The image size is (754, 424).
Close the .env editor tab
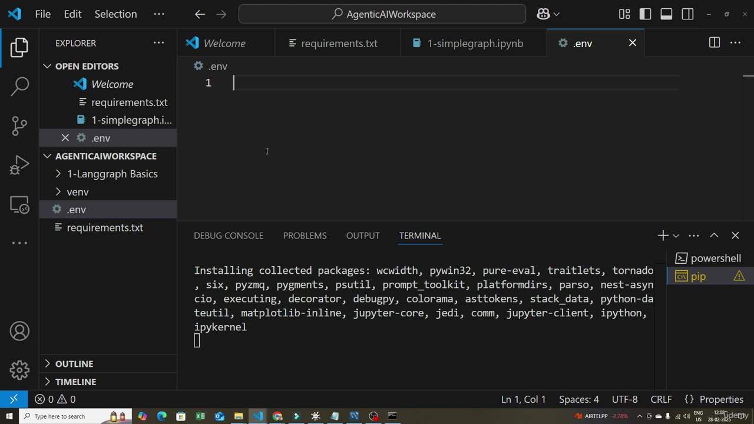632,43
